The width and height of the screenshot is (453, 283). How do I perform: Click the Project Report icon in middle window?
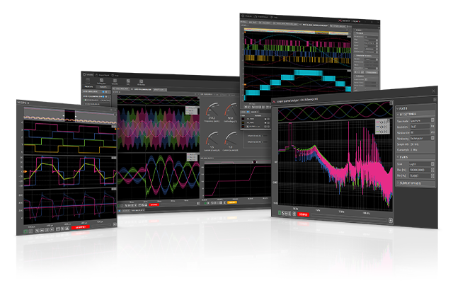click(102, 74)
